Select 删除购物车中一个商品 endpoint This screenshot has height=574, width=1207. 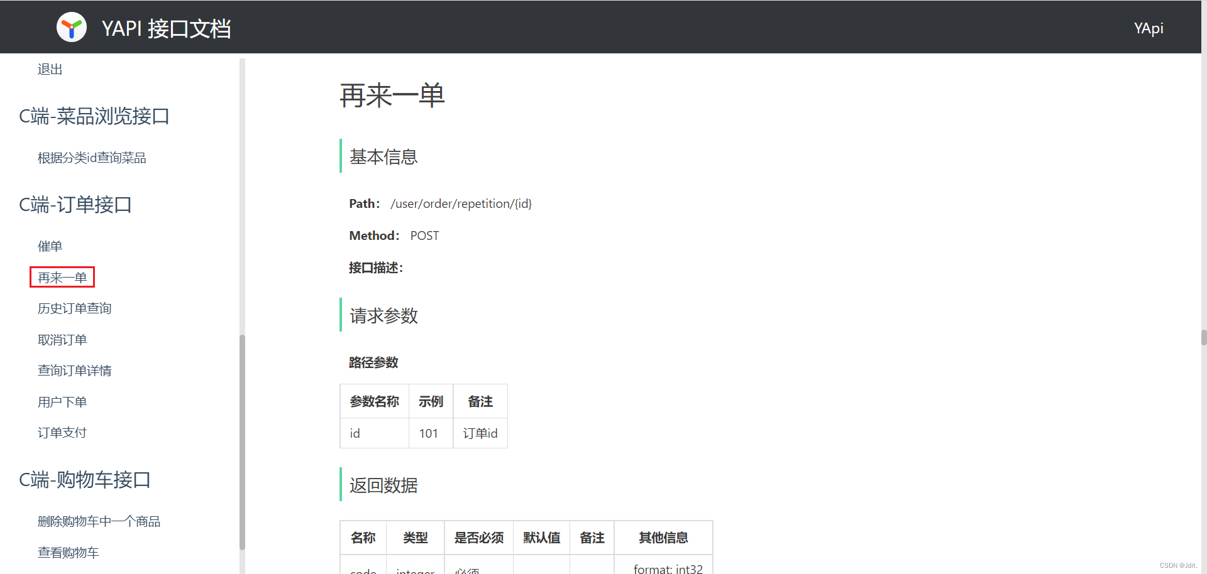pyautogui.click(x=99, y=521)
